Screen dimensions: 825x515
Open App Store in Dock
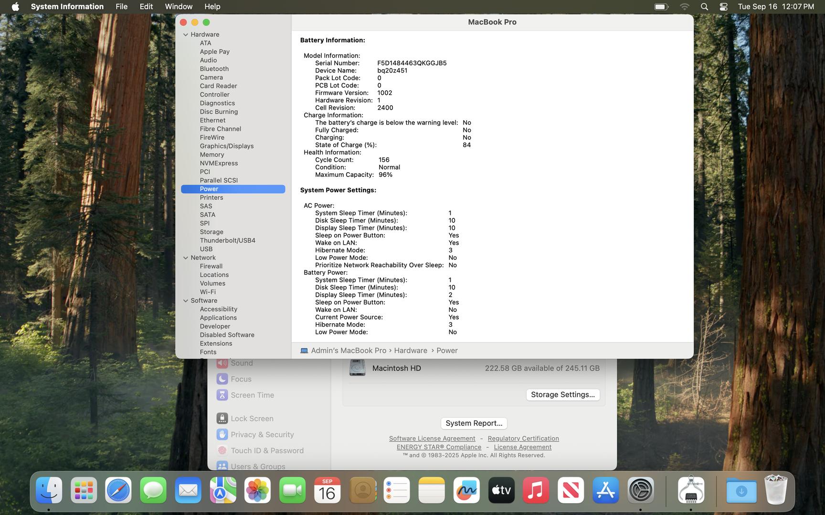(x=606, y=490)
